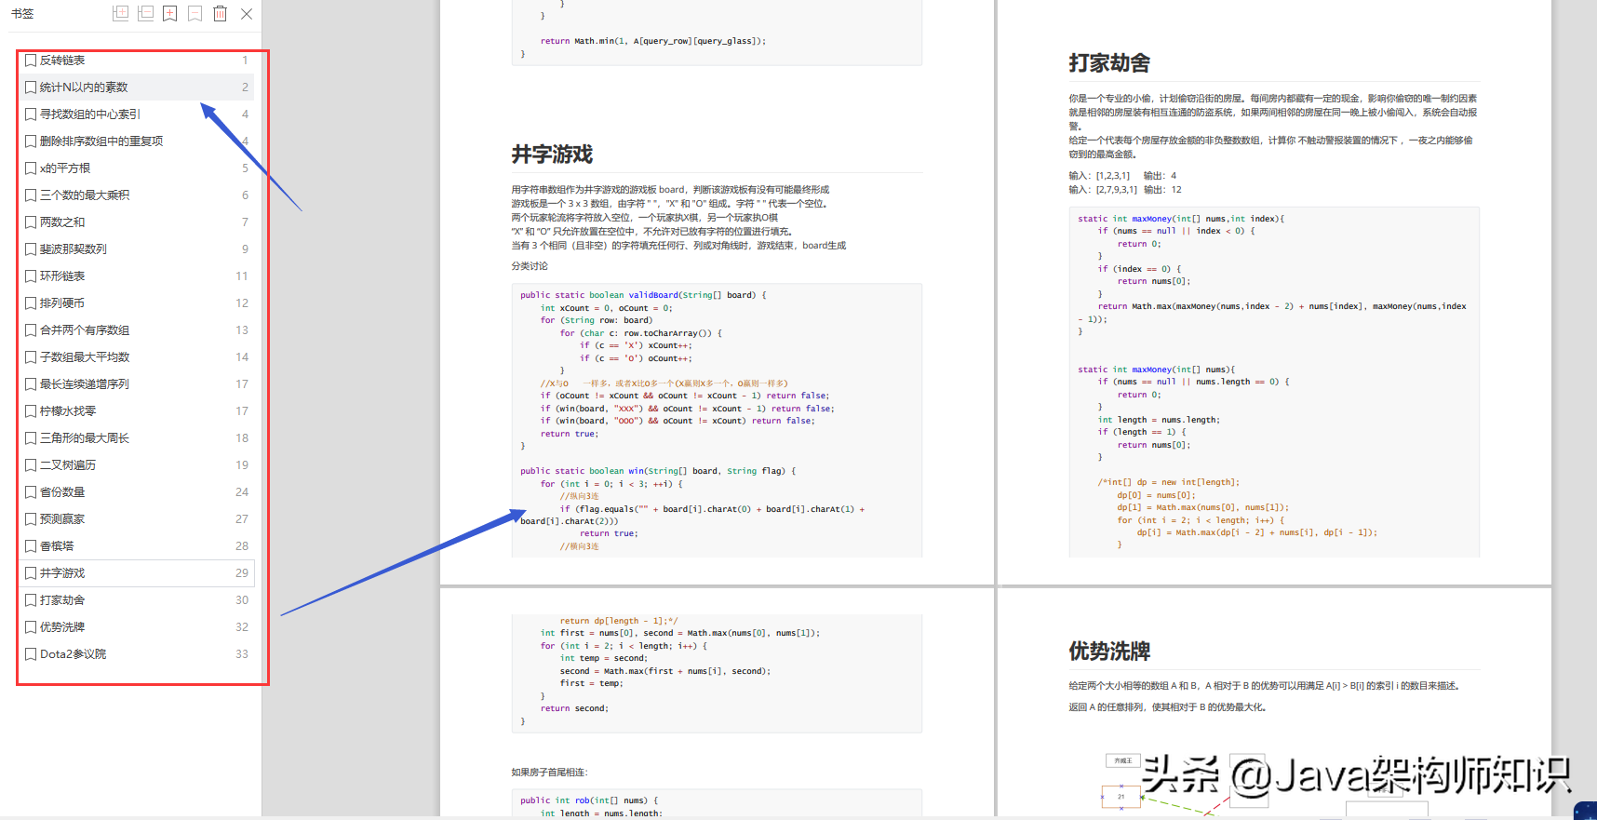Go to the 寻找数组的中心索引 bookmark
The width and height of the screenshot is (1597, 820).
(x=138, y=114)
